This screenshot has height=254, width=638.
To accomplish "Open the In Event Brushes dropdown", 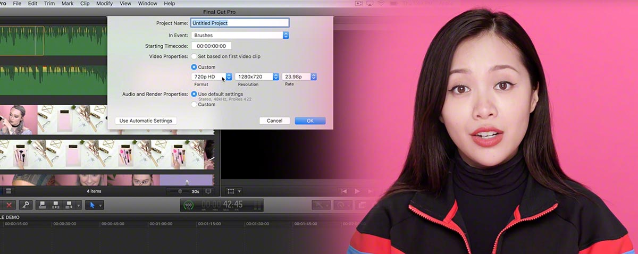I will point(240,35).
